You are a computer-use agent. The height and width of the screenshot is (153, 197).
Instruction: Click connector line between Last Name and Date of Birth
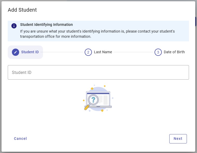(x=133, y=52)
